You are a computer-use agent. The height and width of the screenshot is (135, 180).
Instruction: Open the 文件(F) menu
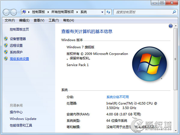pyautogui.click(x=10, y=20)
